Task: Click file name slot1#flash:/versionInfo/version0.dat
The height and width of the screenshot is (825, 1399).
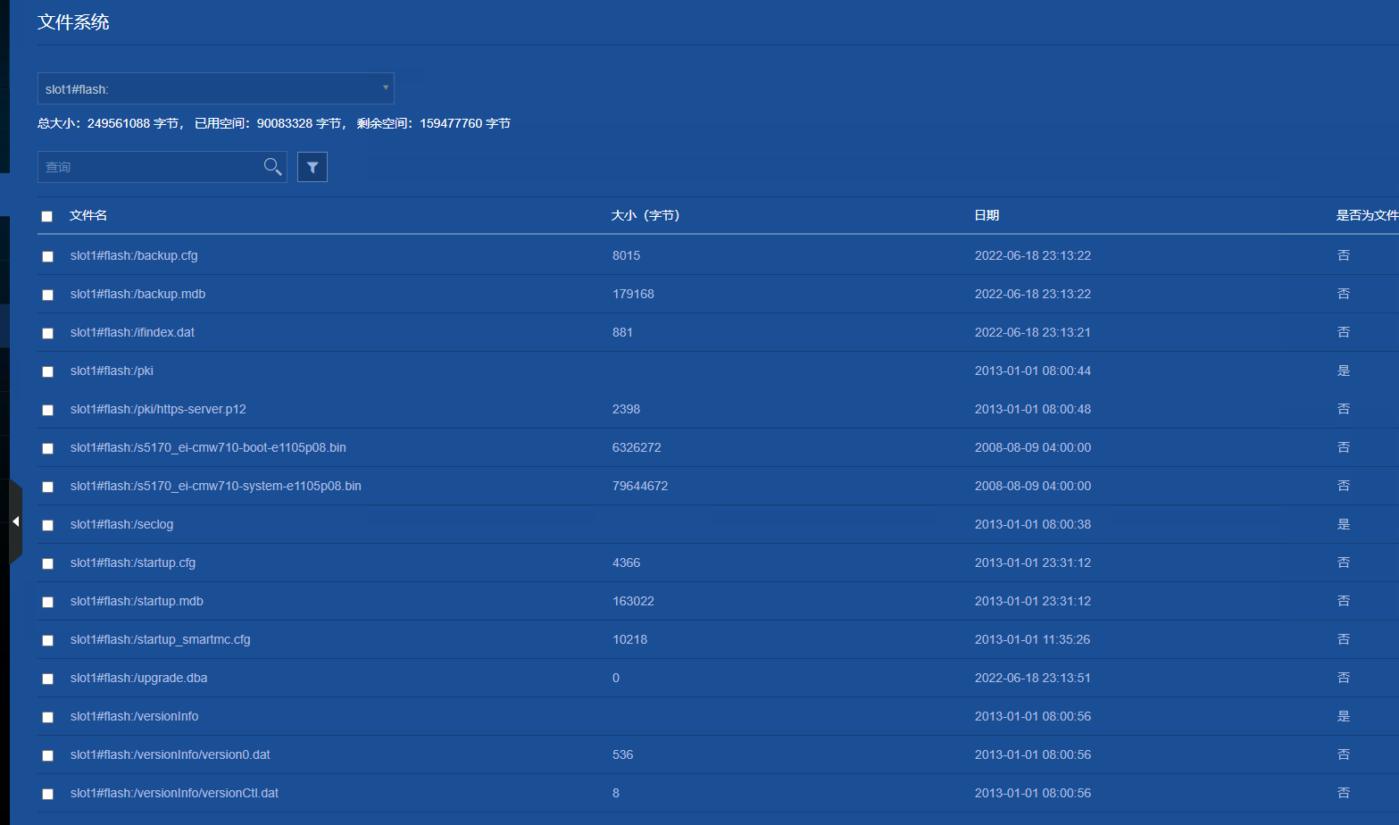Action: pyautogui.click(x=171, y=754)
